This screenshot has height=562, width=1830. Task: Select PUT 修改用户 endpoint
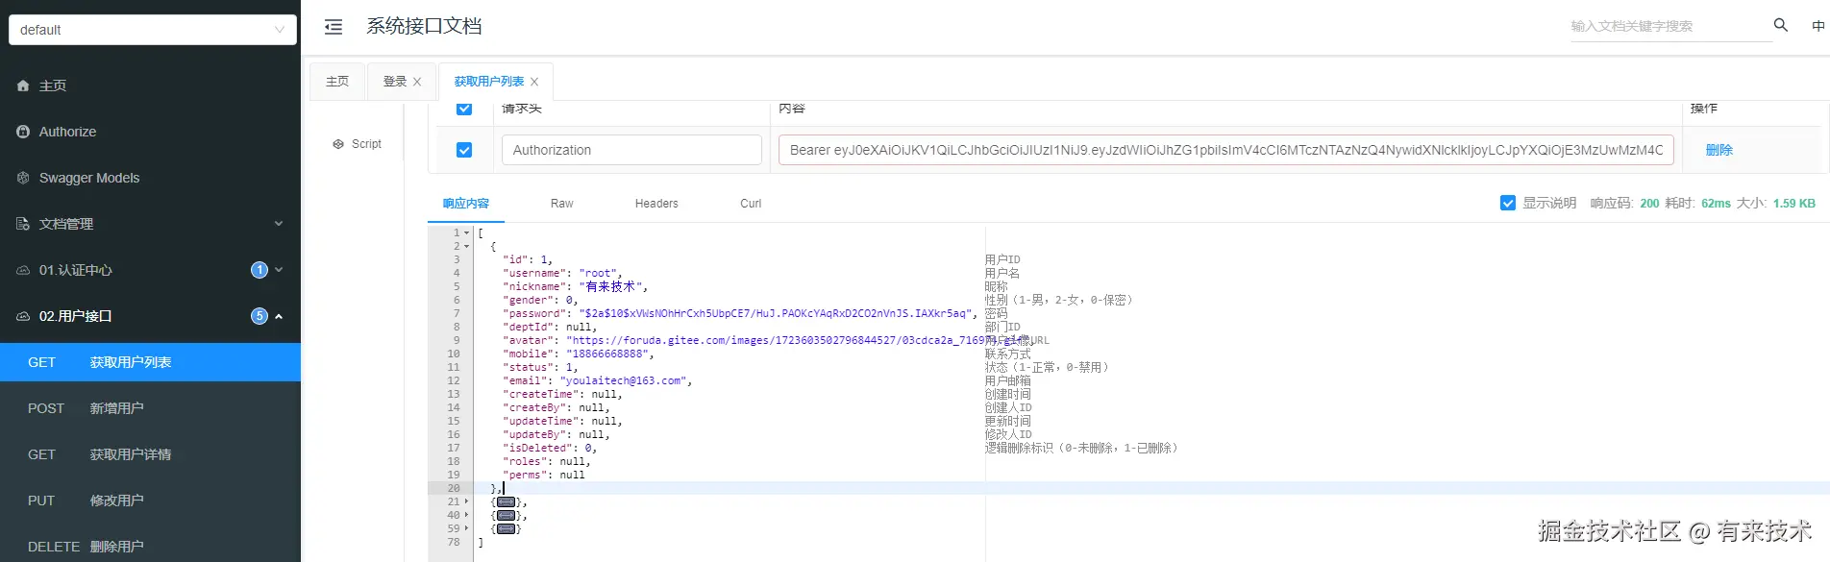[150, 501]
